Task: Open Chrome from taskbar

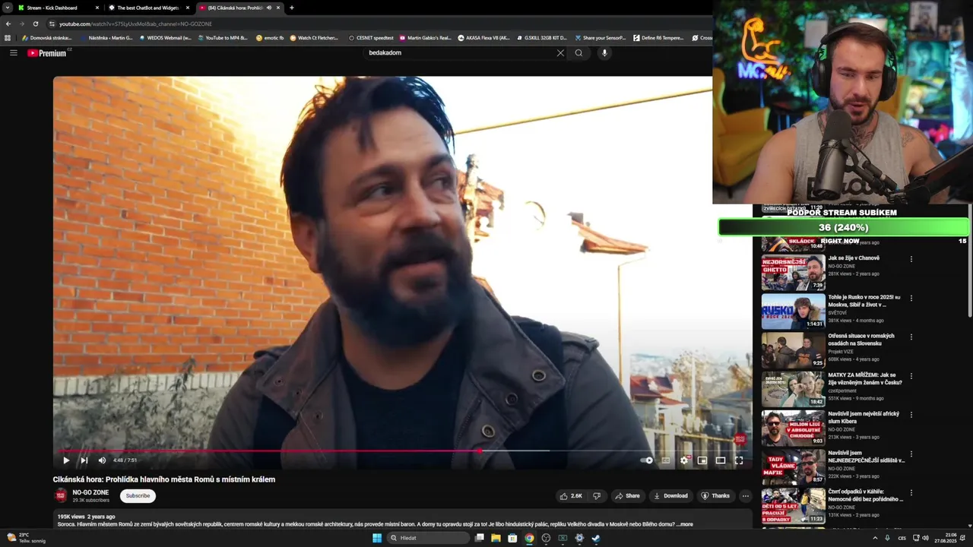Action: 529,538
